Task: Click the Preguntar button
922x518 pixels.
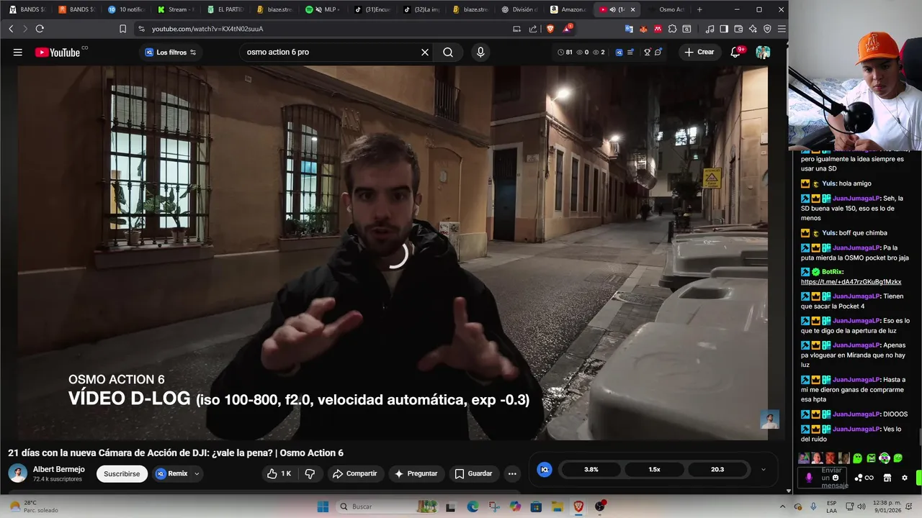Action: coord(416,473)
